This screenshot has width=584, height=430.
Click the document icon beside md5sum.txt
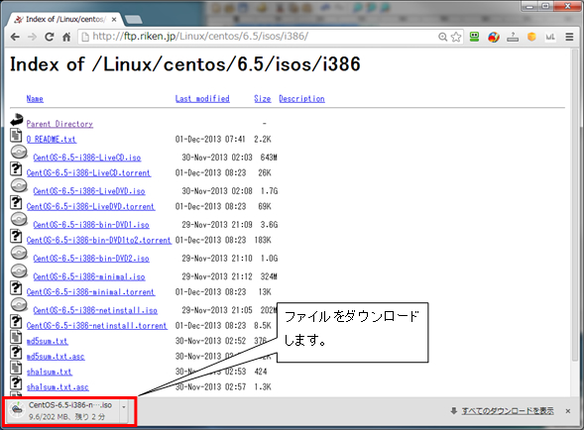click(x=16, y=337)
